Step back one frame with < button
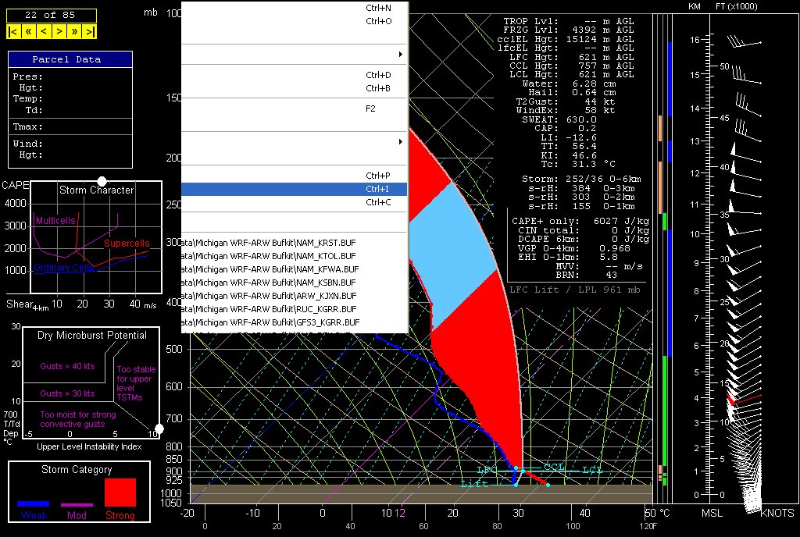 tap(43, 31)
